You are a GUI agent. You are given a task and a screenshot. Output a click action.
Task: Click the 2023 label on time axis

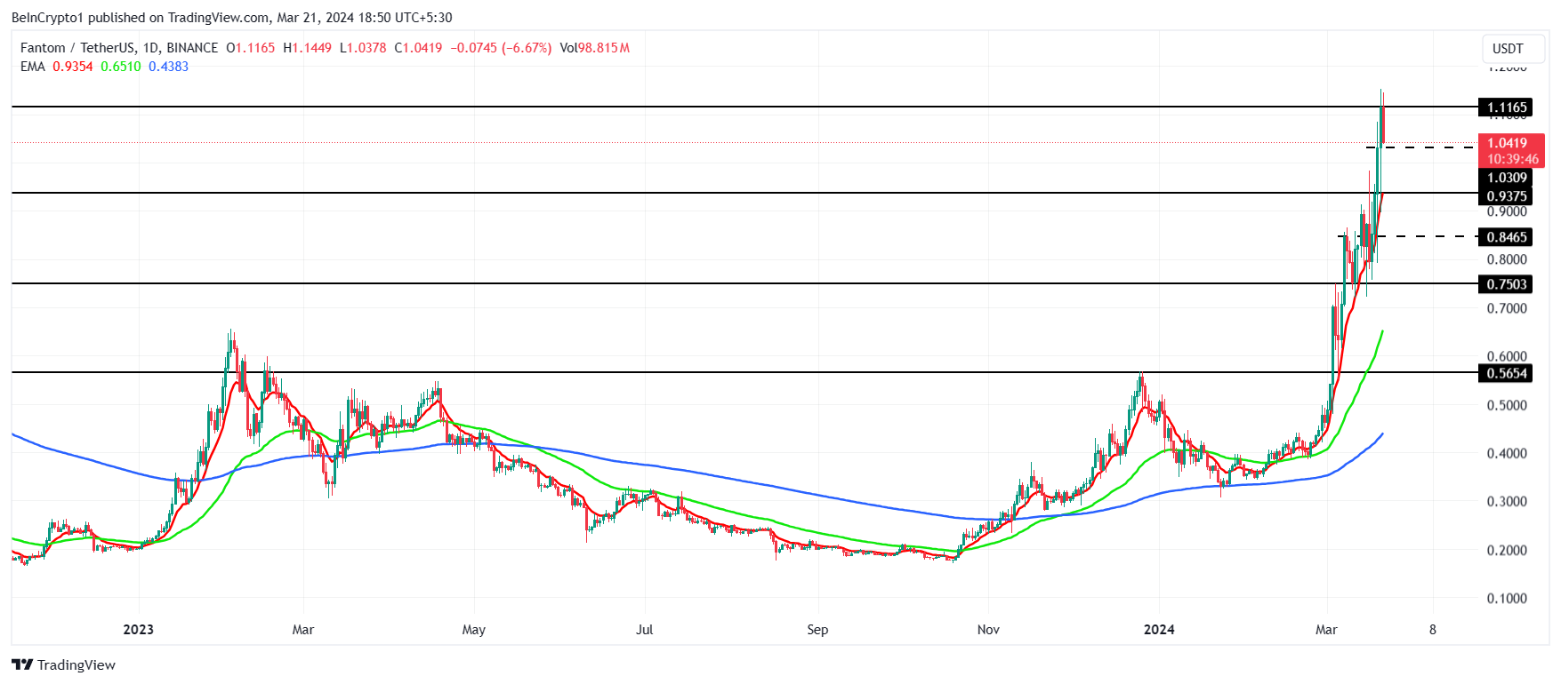pos(138,630)
